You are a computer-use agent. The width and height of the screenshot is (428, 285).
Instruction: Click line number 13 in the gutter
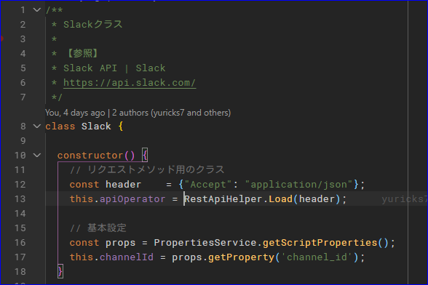point(20,199)
